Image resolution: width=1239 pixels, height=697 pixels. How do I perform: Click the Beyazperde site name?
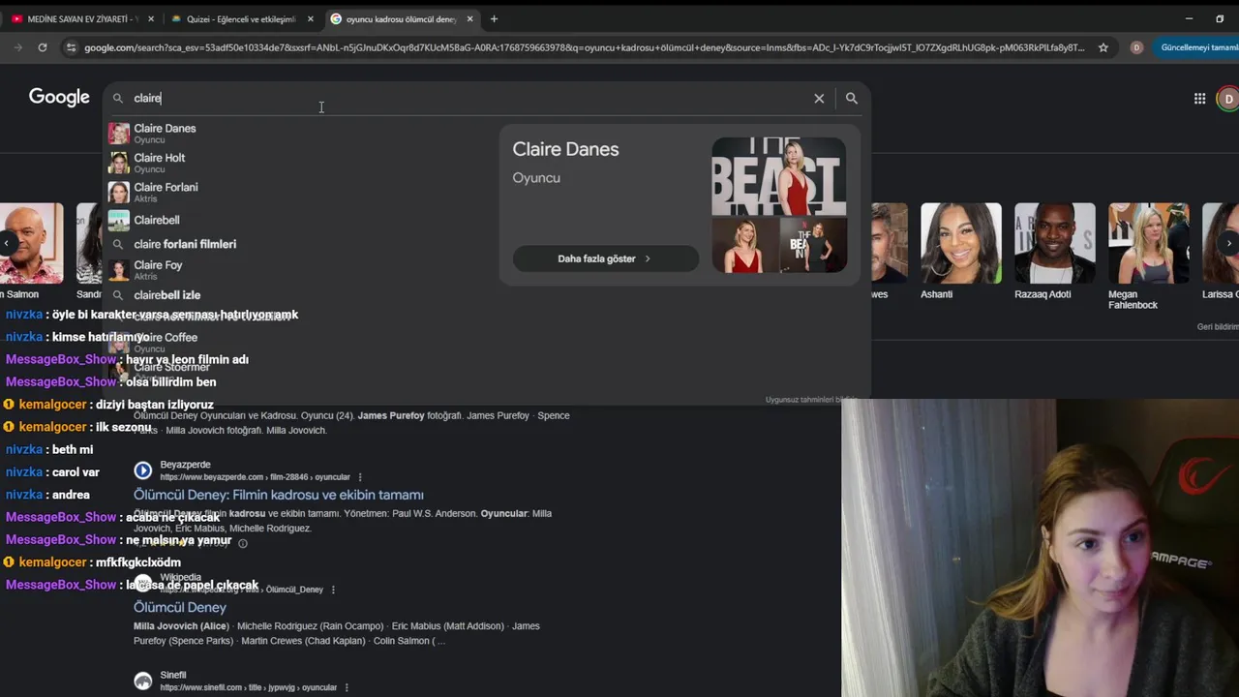[x=185, y=465]
